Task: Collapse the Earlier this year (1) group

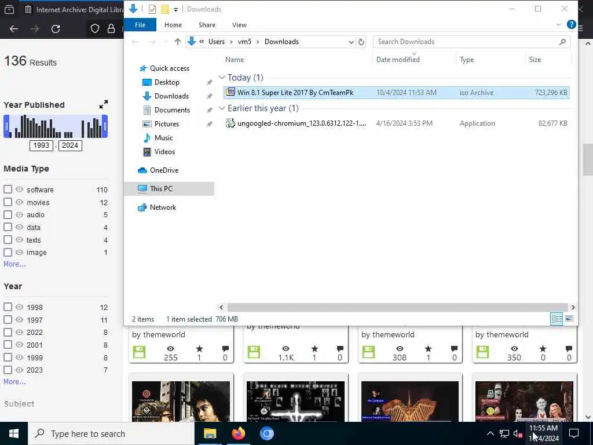Action: [x=222, y=108]
